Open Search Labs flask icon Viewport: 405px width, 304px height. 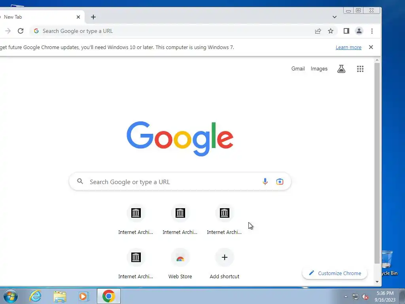pyautogui.click(x=341, y=69)
